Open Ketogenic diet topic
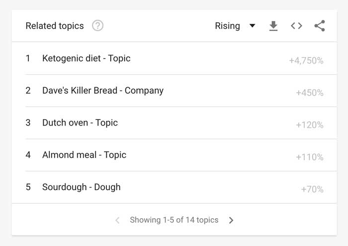This screenshot has width=348, height=246. click(x=87, y=59)
